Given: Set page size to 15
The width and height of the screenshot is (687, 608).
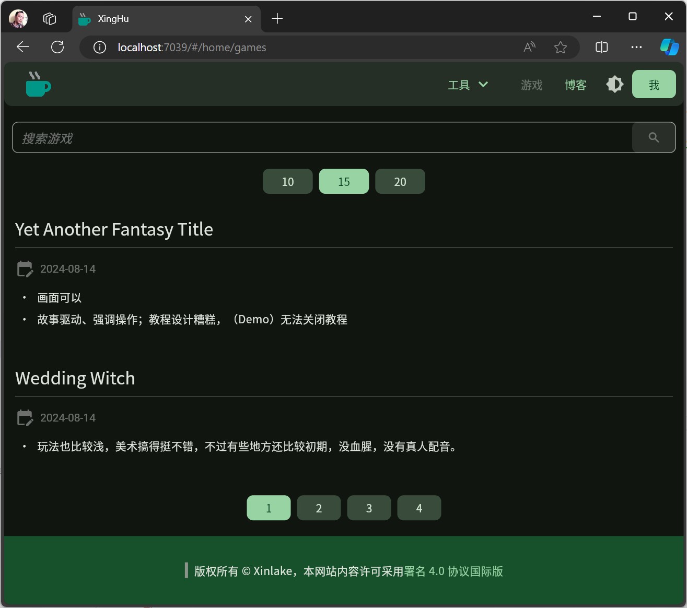Looking at the screenshot, I should (344, 181).
